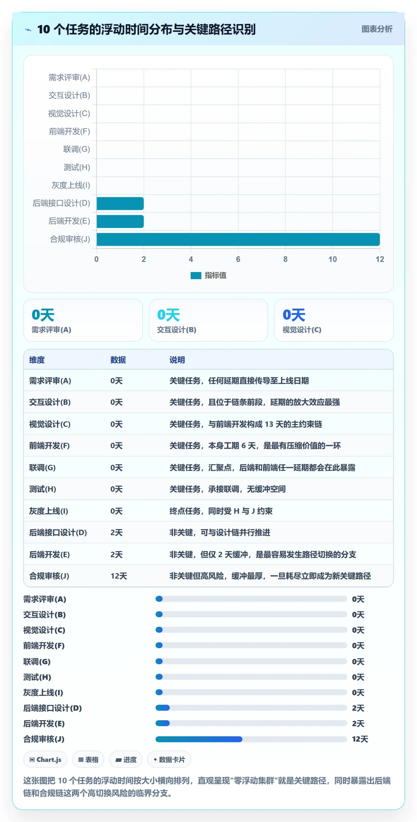This screenshot has height=822, width=417.
Task: Click the y-axis label 测试(H) in chart
Action: pyautogui.click(x=76, y=167)
